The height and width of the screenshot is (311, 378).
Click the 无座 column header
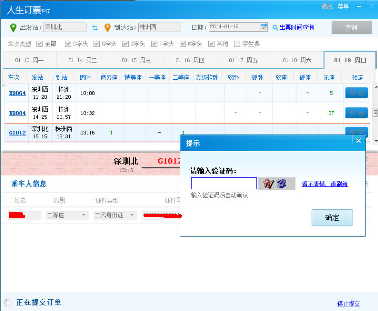click(329, 77)
